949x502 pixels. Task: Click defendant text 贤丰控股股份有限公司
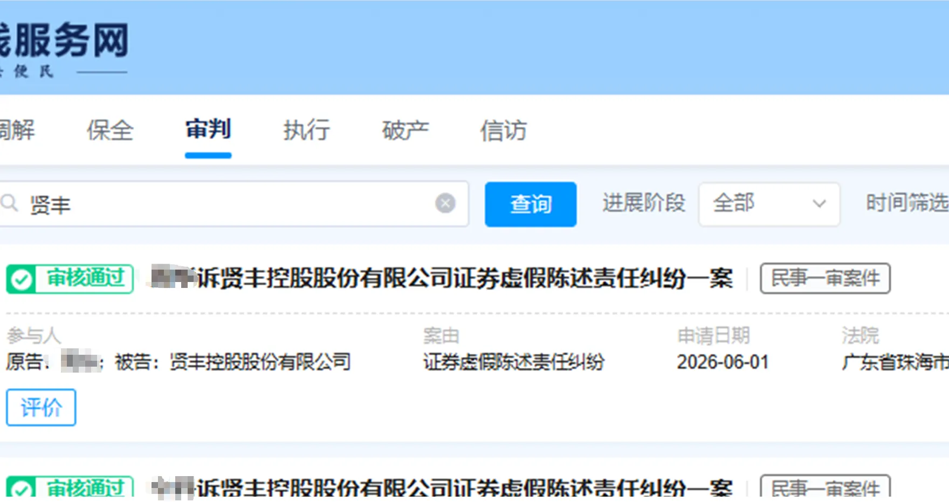pos(260,362)
